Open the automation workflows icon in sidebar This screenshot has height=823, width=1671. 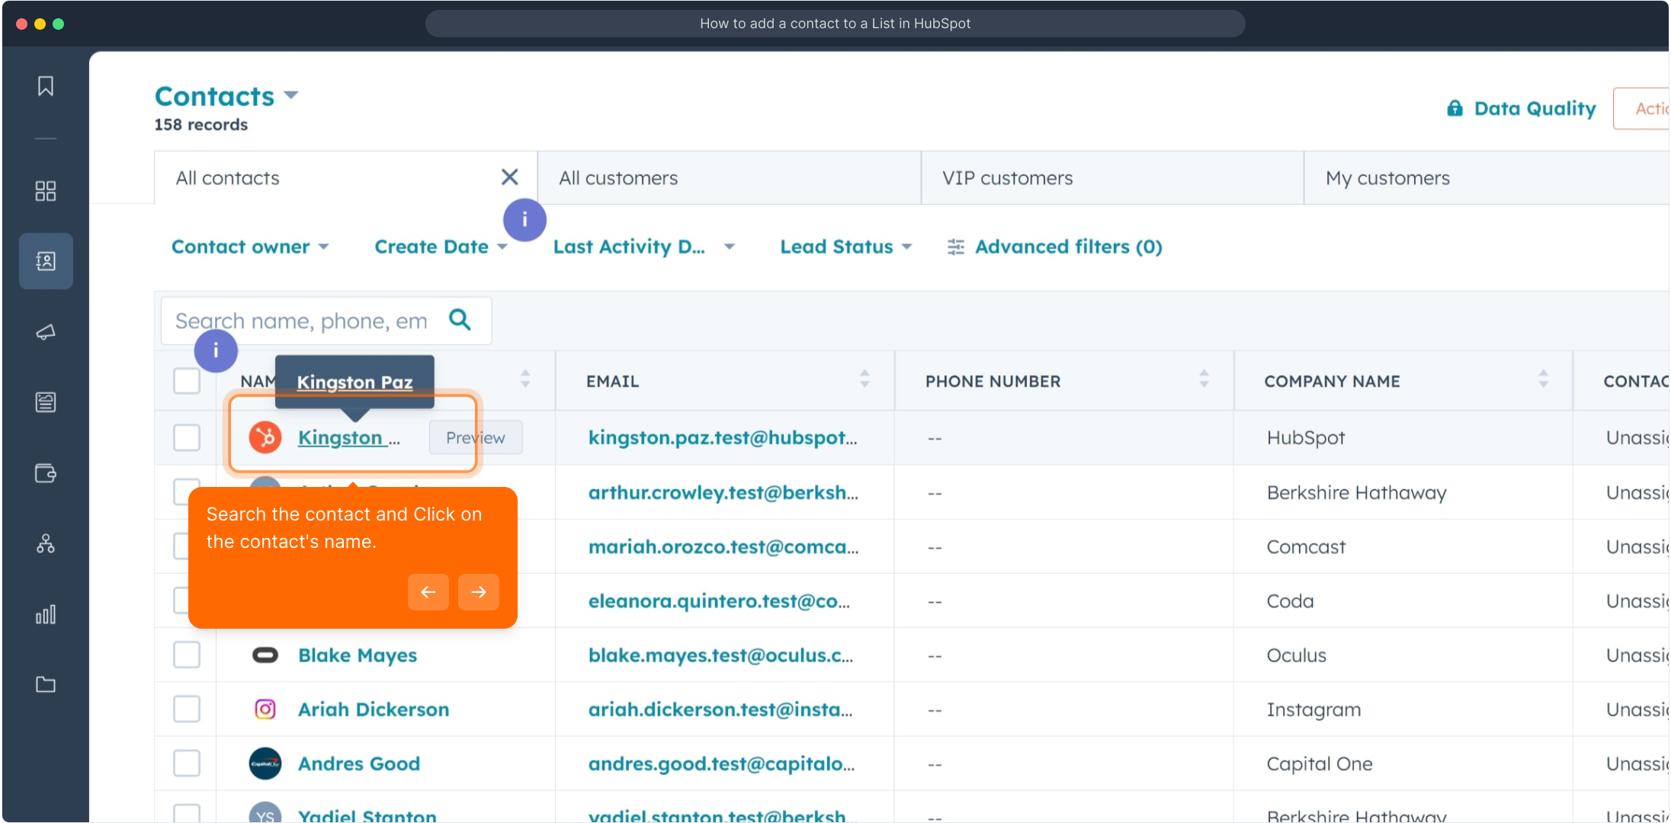tap(46, 543)
